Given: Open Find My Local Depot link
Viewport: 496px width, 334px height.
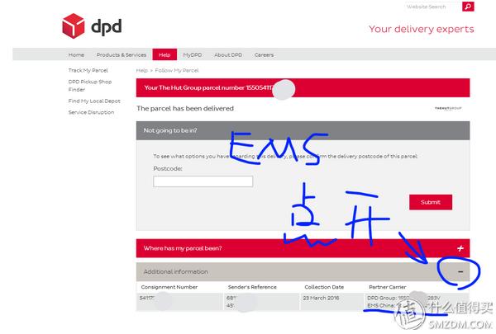Looking at the screenshot, I should tap(94, 101).
